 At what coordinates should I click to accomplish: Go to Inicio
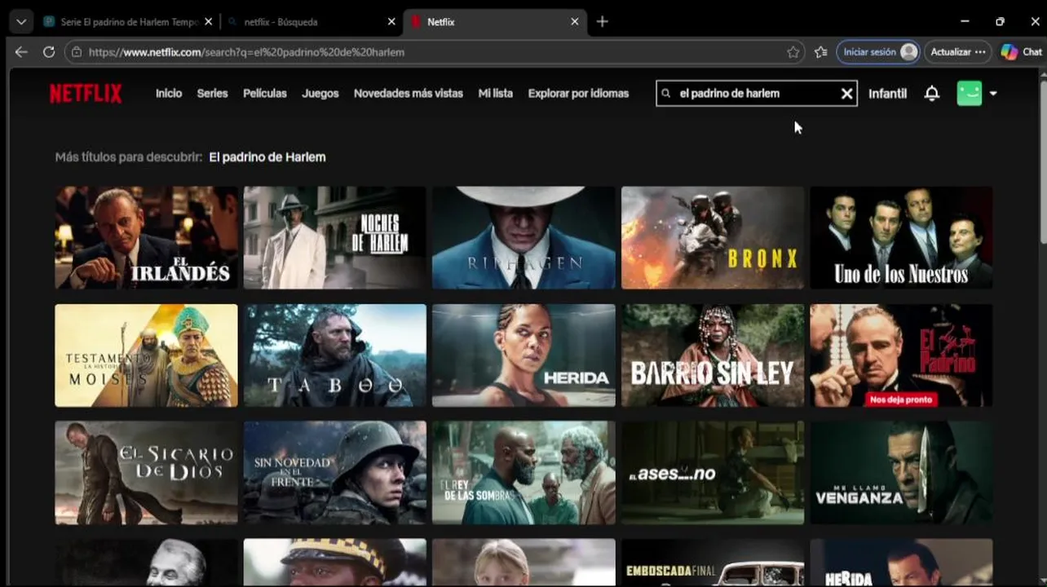click(169, 94)
